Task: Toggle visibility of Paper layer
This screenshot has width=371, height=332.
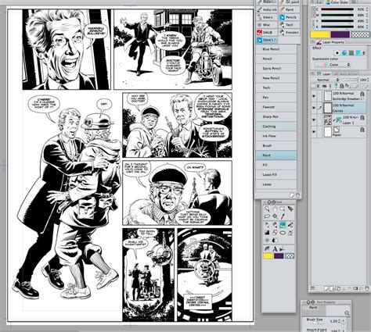Action: tap(314, 132)
